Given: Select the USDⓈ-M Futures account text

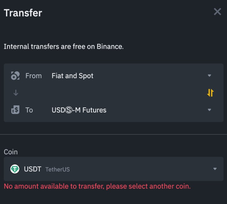Looking at the screenshot, I should pyautogui.click(x=79, y=110).
